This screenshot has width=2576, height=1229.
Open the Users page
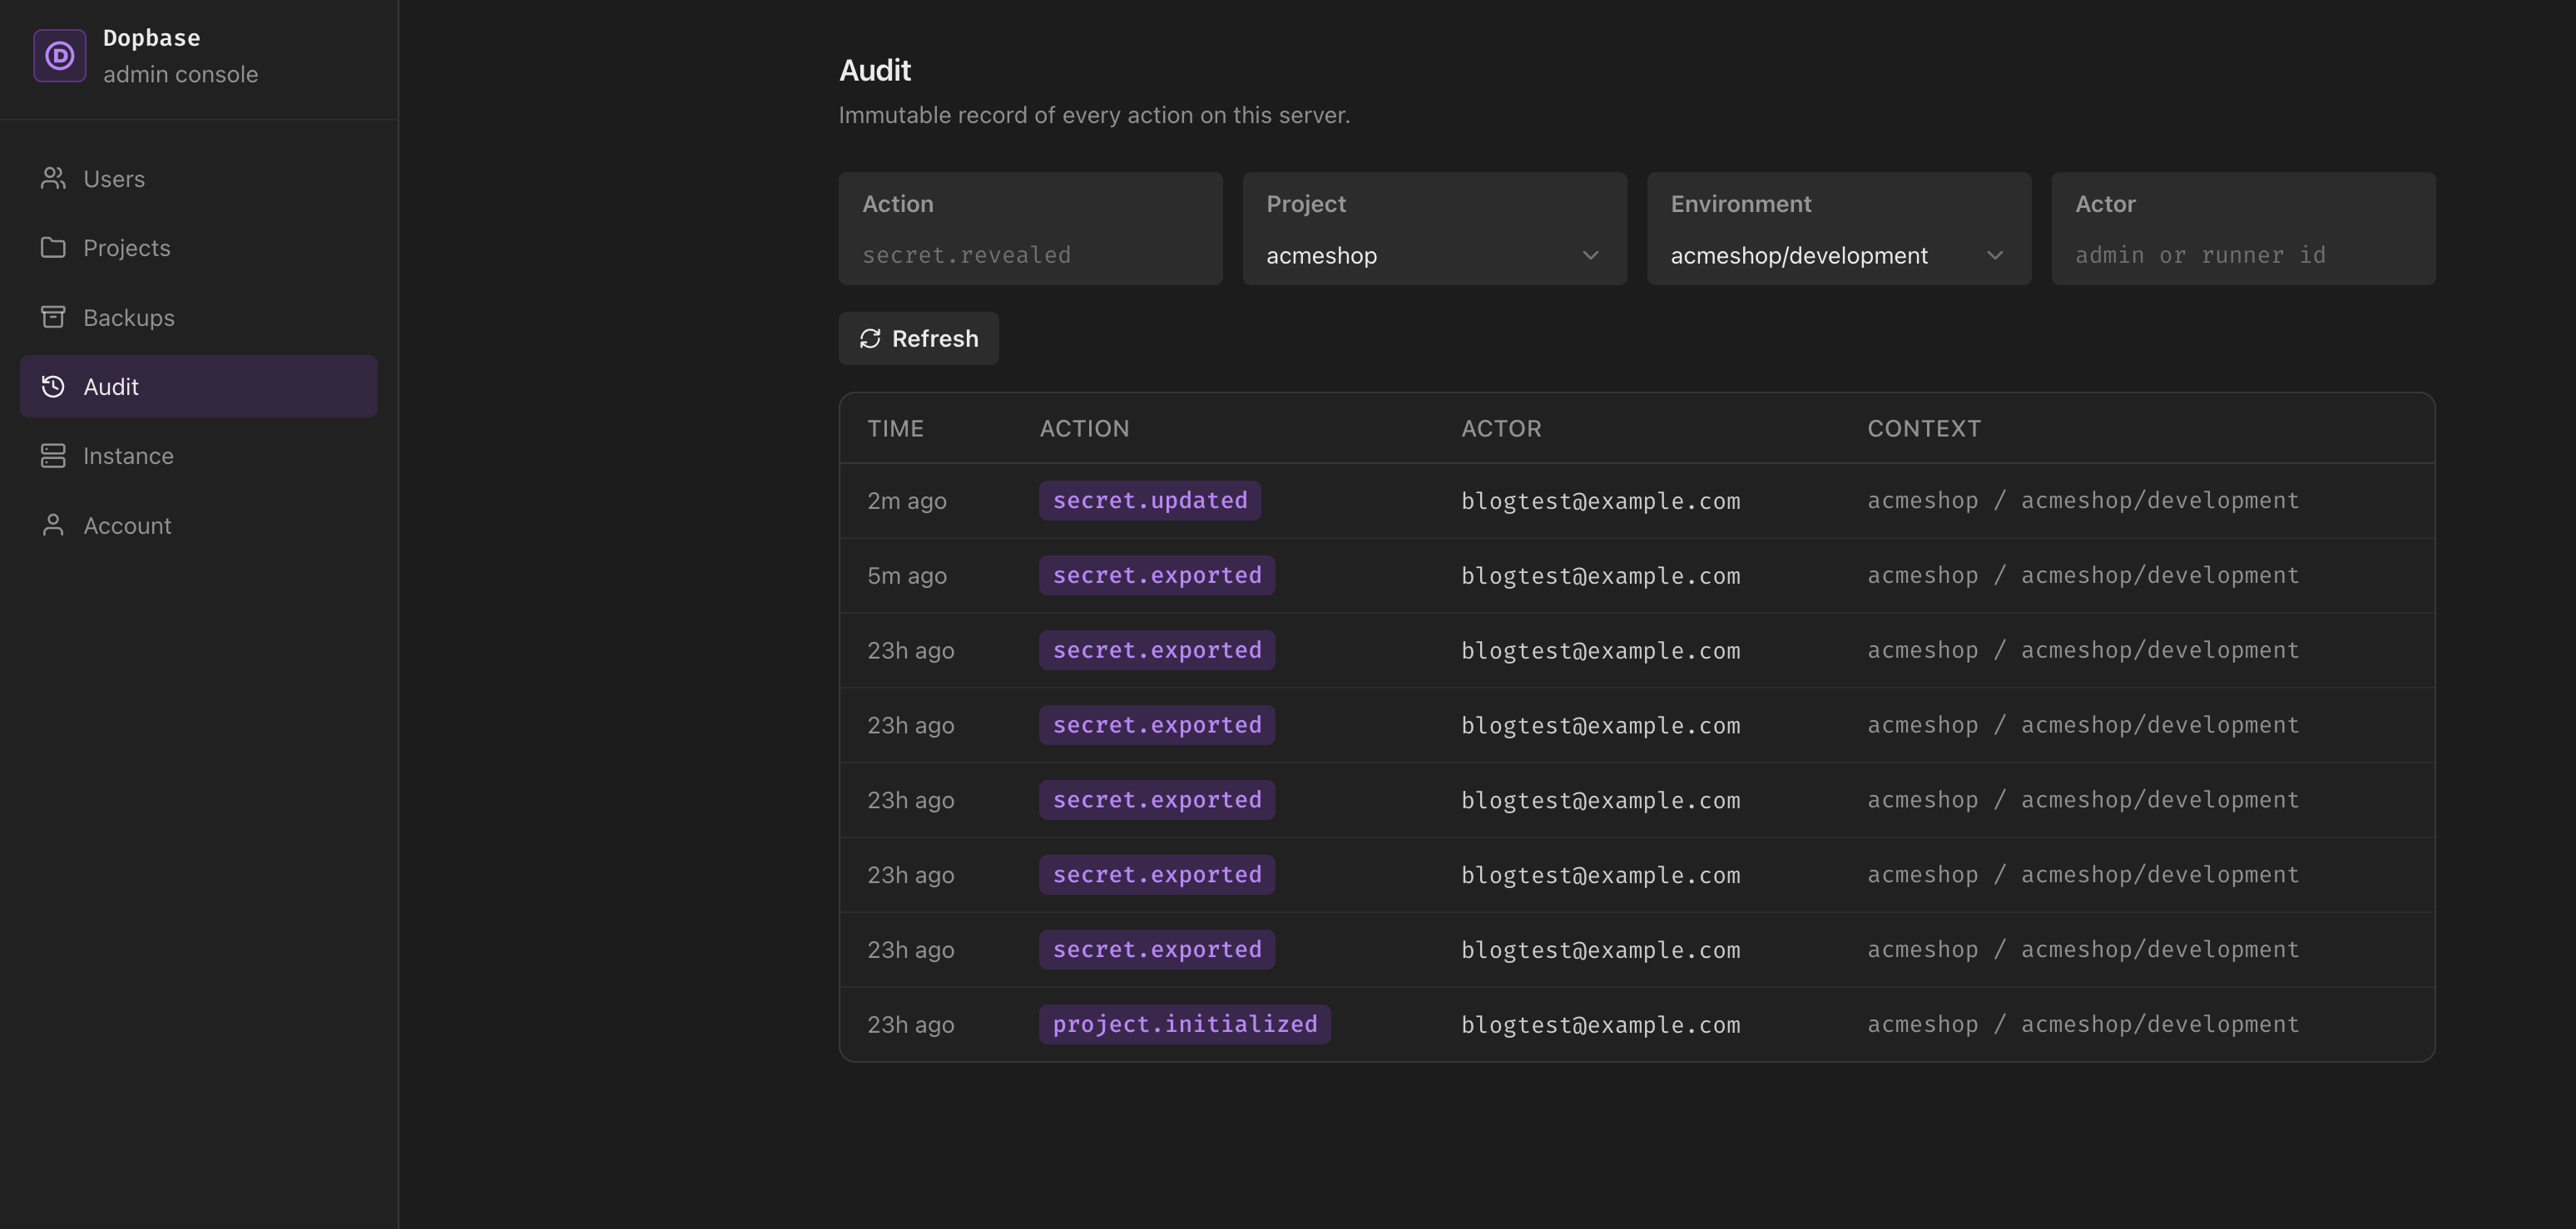tap(199, 179)
